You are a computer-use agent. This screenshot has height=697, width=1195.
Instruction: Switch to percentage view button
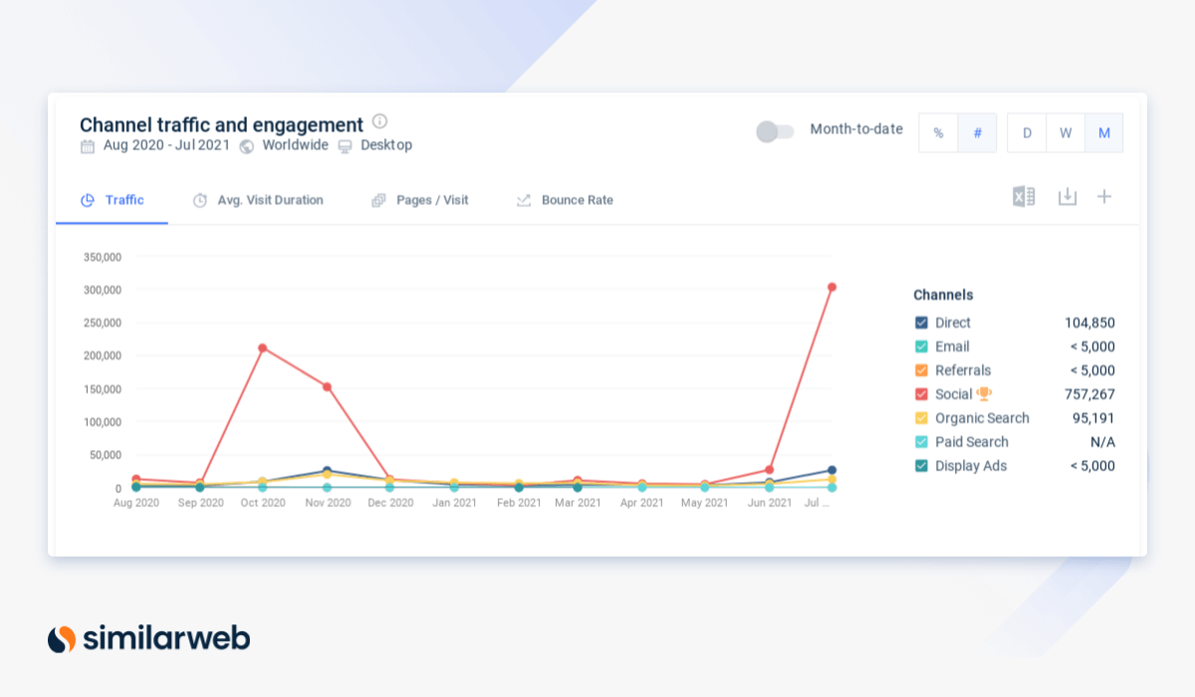938,133
